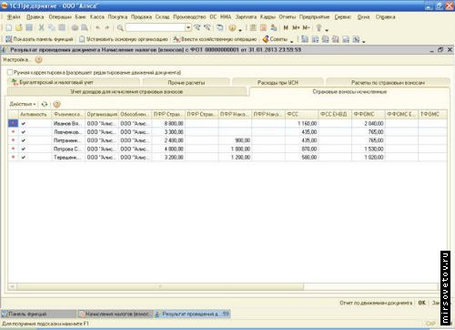Open the Calendar toolbar icon
The width and height of the screenshot is (455, 330).
coord(263,27)
